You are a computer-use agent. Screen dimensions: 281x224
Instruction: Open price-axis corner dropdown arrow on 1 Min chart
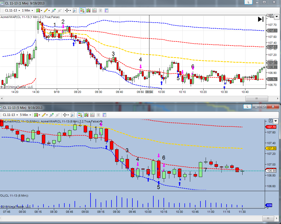tap(277, 17)
